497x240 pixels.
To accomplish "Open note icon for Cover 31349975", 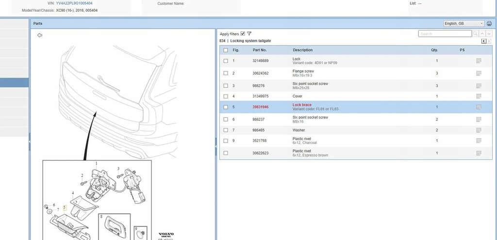I will [x=479, y=96].
